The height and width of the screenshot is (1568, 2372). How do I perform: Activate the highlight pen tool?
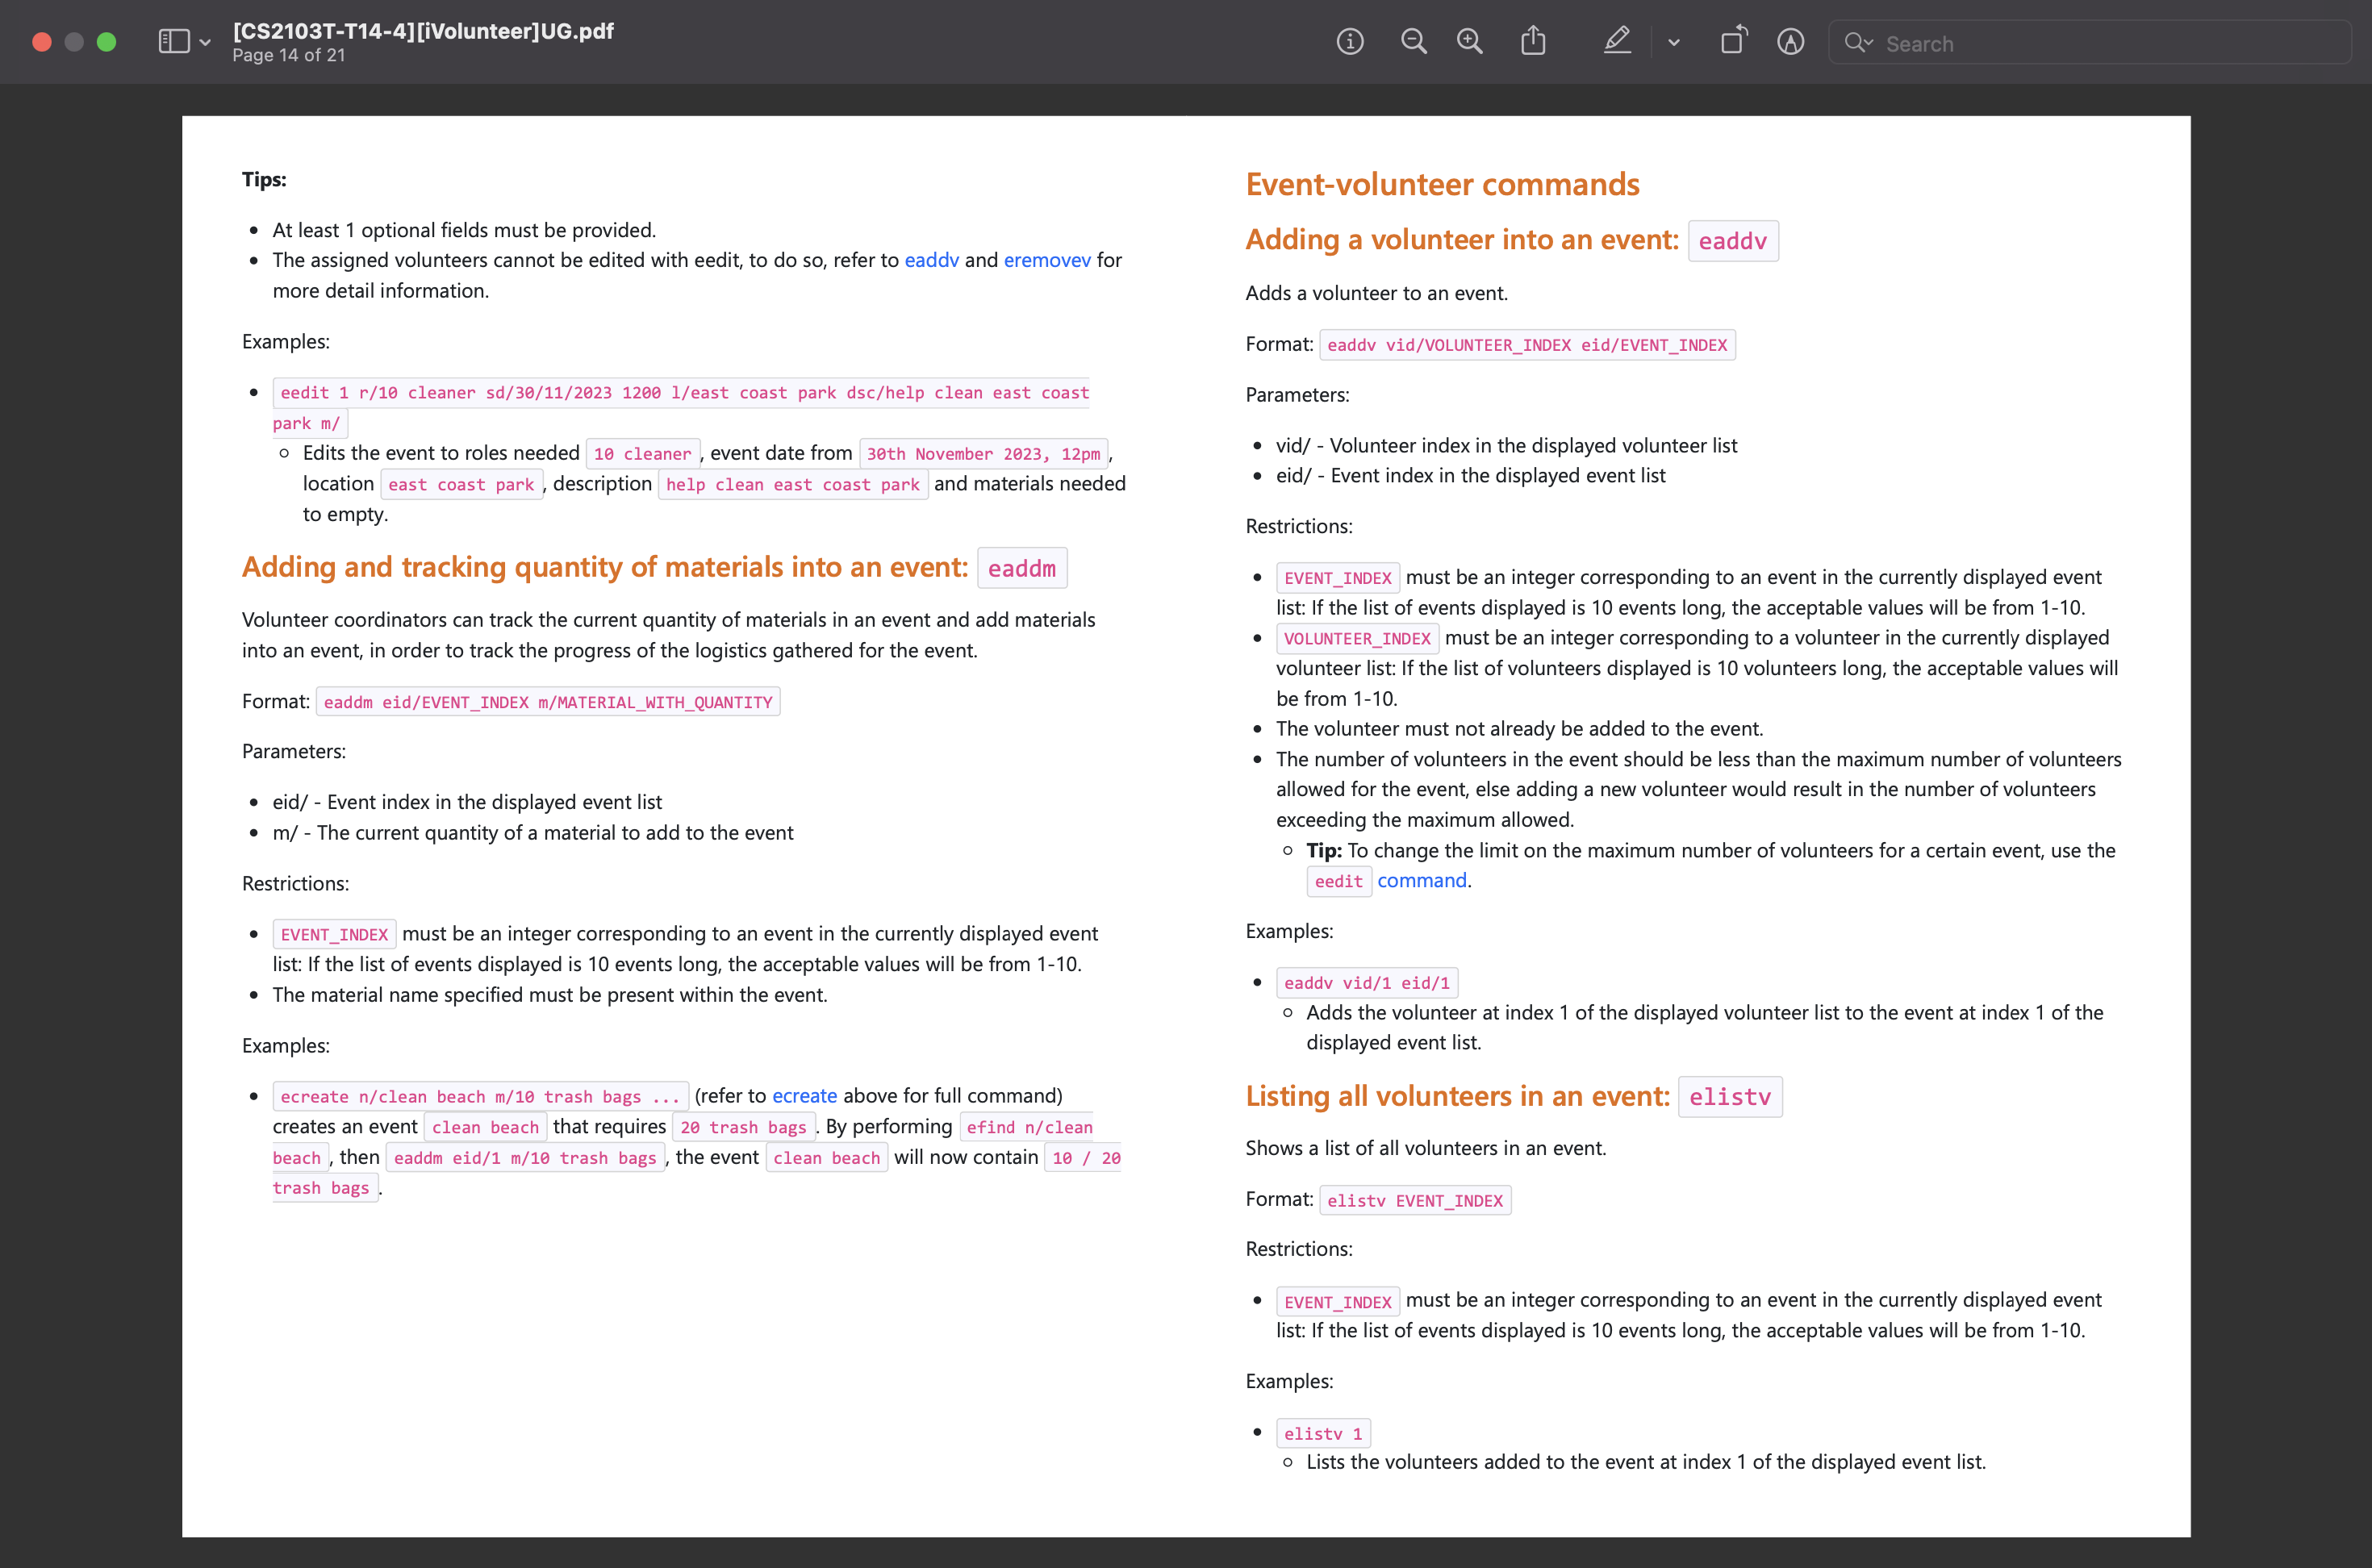(x=1617, y=42)
